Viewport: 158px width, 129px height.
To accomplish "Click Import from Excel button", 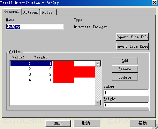I will [132, 47].
